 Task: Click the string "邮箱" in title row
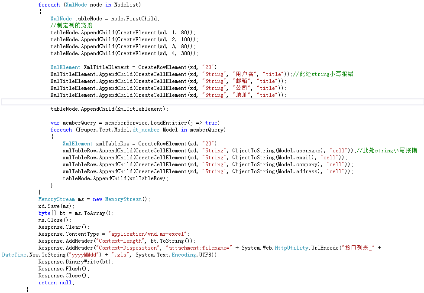click(x=242, y=81)
